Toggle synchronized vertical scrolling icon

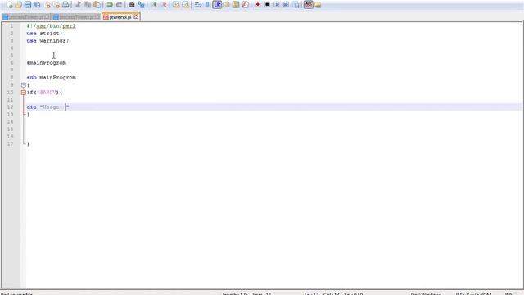(x=176, y=5)
